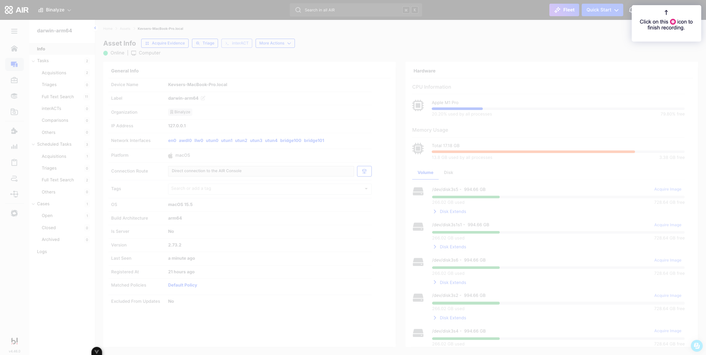Image resolution: width=706 pixels, height=355 pixels.
Task: Open the folder search icon in sidebar
Action: click(x=14, y=112)
